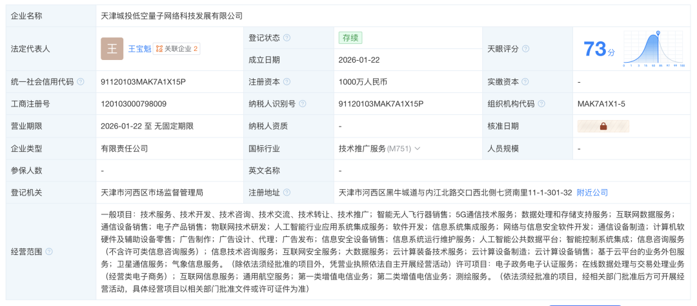
Task: Click the credit code value 91120103MAK7A1X15P
Action: tap(143, 82)
